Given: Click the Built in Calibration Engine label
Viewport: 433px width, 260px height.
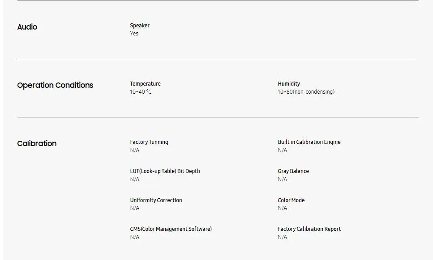Looking at the screenshot, I should point(309,142).
